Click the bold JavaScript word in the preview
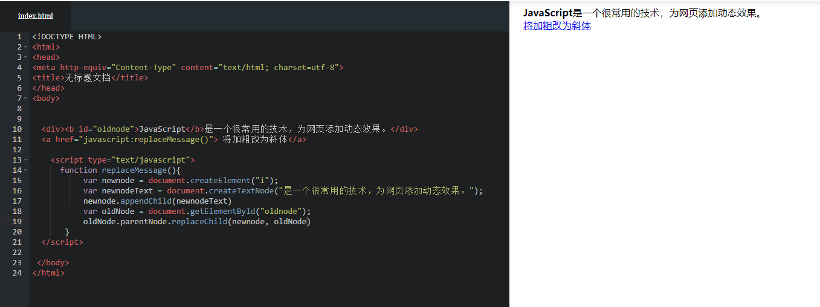 (547, 13)
